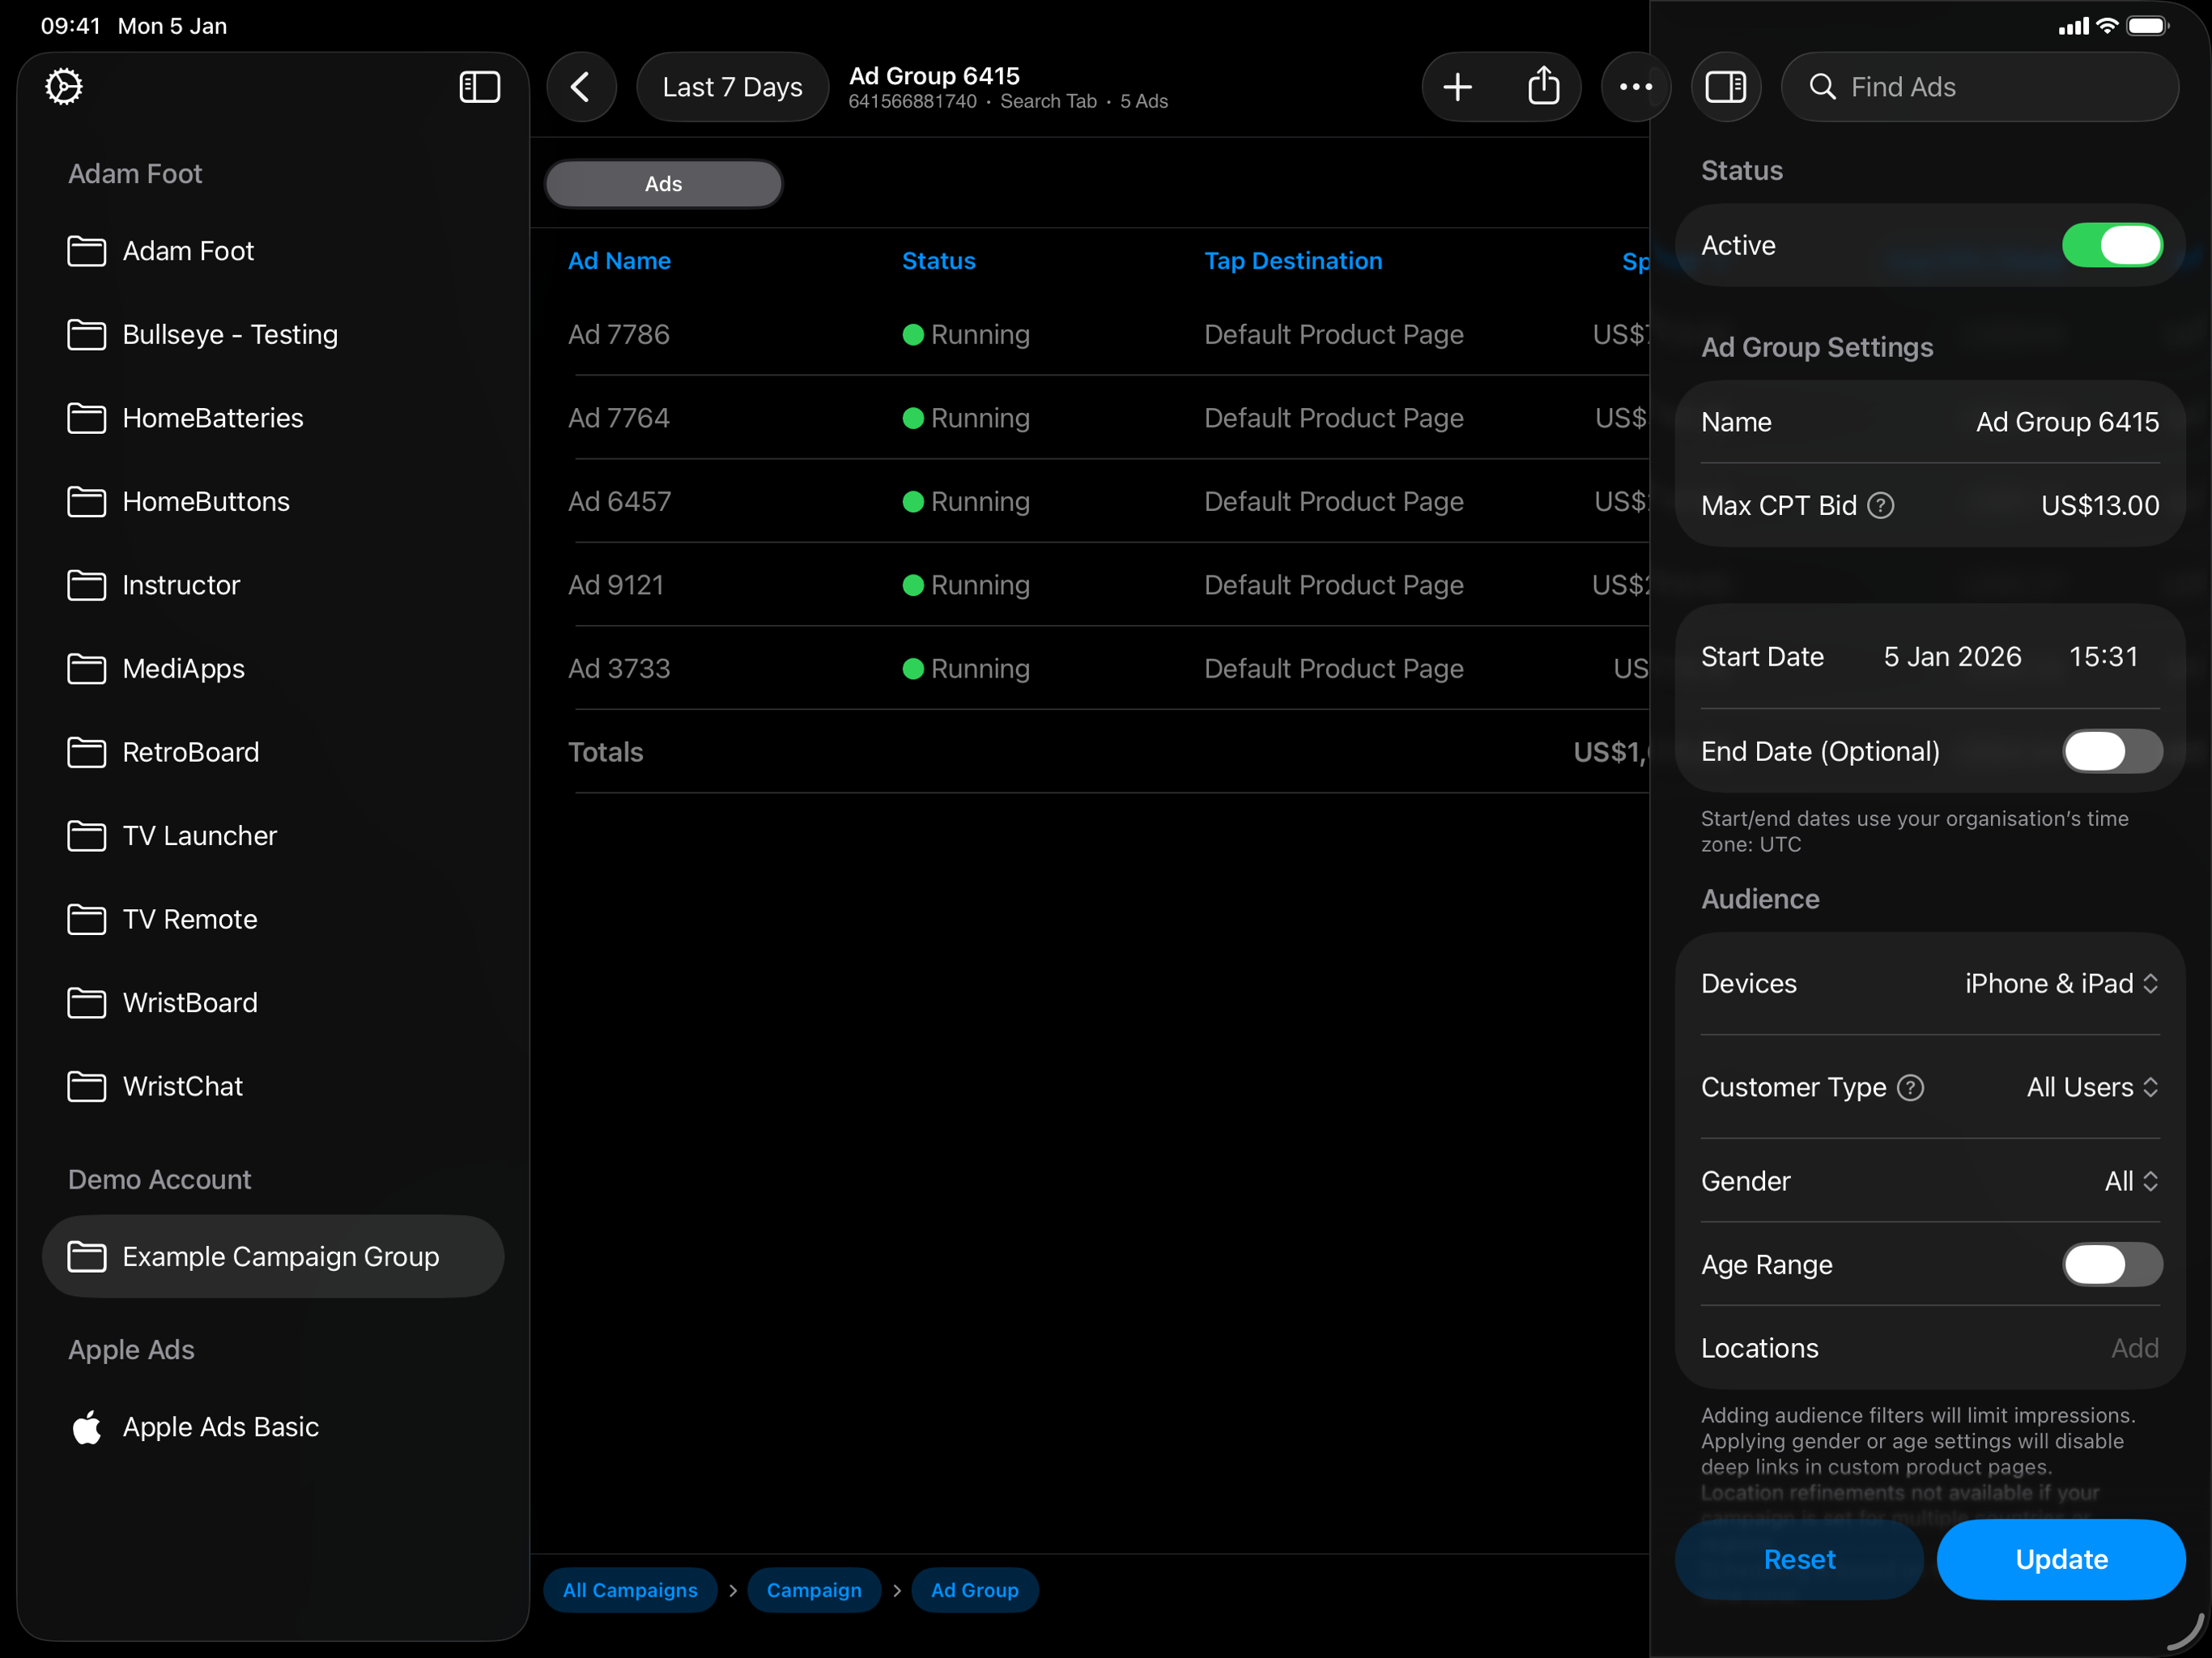Image resolution: width=2212 pixels, height=1658 pixels.
Task: Go back with the chevron button
Action: (581, 87)
